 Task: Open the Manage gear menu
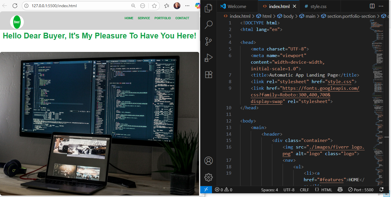(209, 177)
